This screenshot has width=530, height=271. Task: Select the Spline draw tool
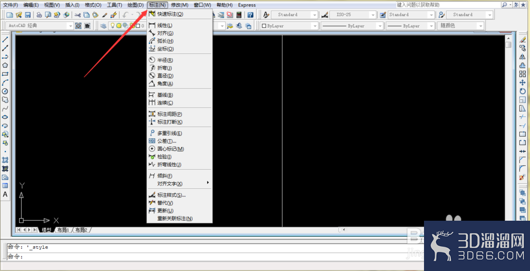pos(5,109)
